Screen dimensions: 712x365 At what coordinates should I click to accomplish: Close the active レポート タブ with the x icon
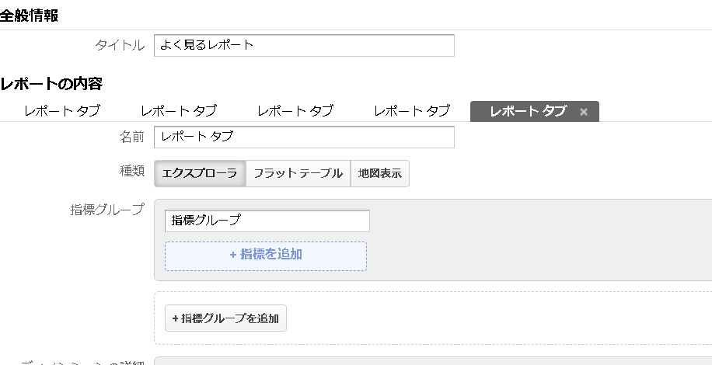(584, 112)
